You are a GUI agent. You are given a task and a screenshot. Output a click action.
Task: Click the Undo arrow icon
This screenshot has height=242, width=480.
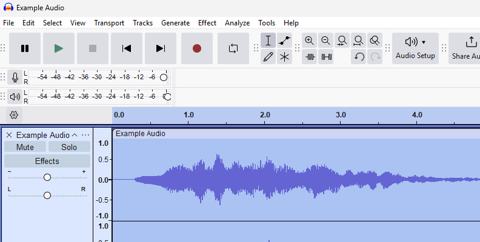coord(359,57)
